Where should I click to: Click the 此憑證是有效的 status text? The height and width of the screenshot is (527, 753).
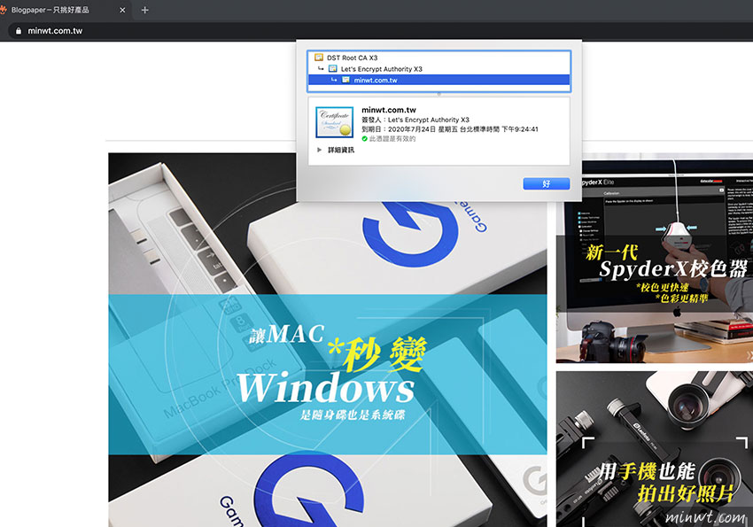coord(392,139)
